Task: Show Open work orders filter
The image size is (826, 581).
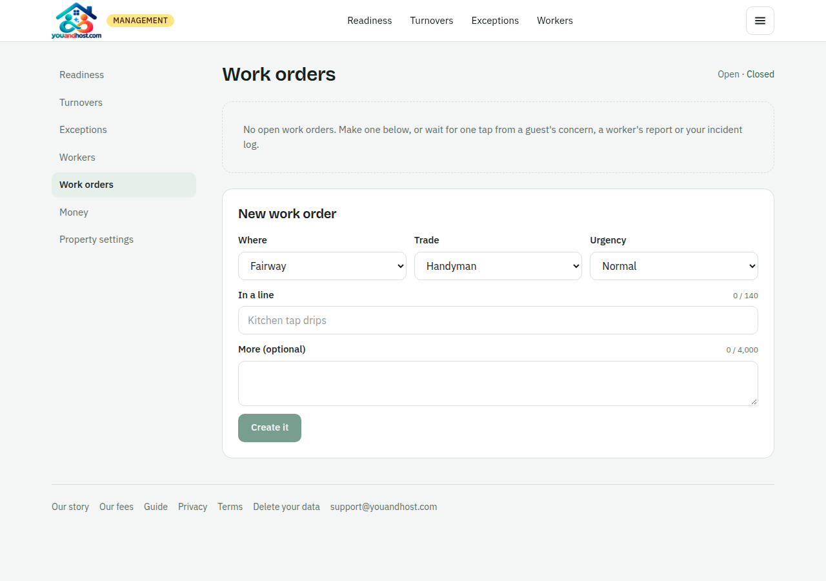Action: [729, 74]
